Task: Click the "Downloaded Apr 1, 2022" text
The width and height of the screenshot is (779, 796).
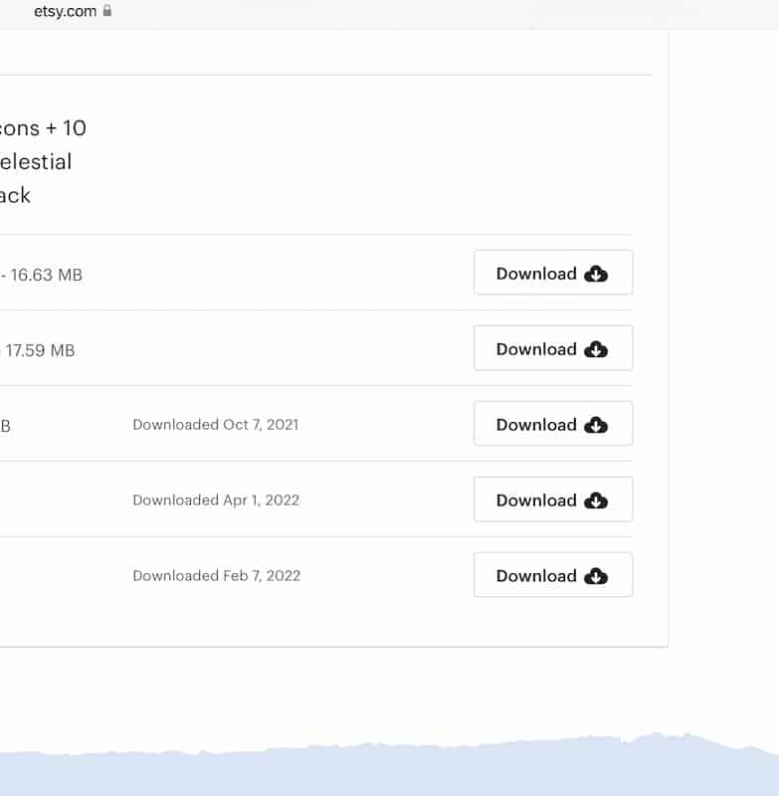Action: tap(215, 500)
